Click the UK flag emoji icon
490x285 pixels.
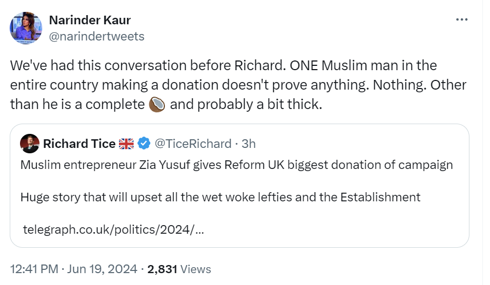[126, 144]
